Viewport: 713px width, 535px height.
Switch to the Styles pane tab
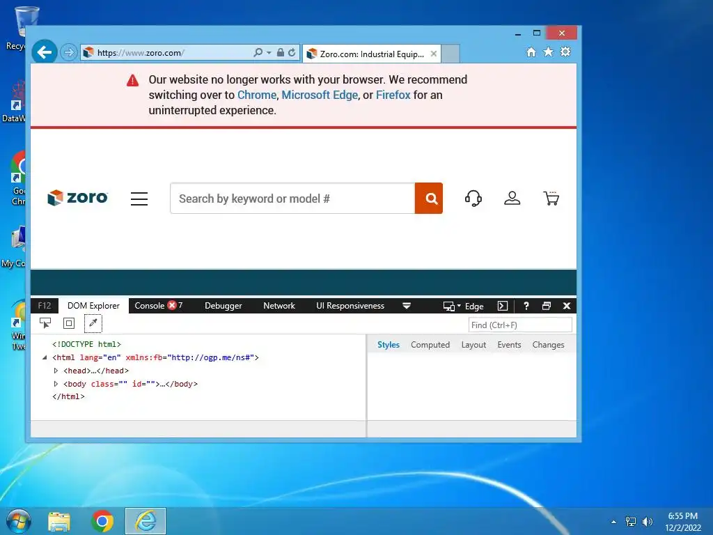tap(389, 345)
